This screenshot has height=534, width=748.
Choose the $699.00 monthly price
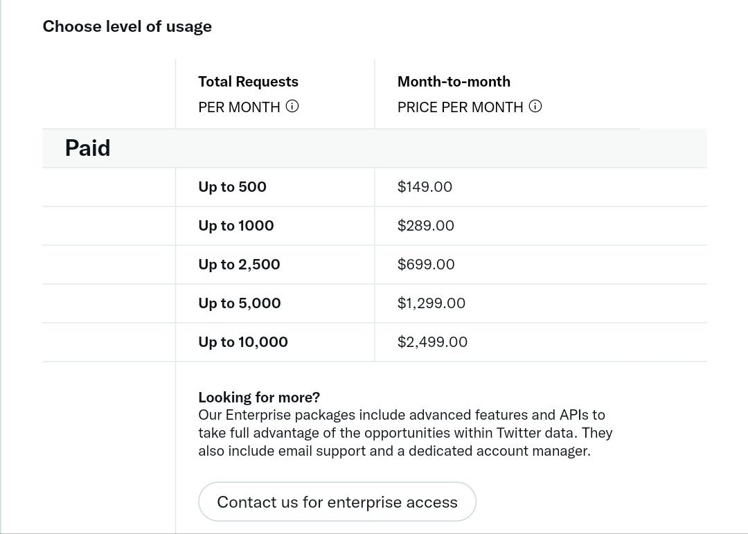click(x=426, y=265)
